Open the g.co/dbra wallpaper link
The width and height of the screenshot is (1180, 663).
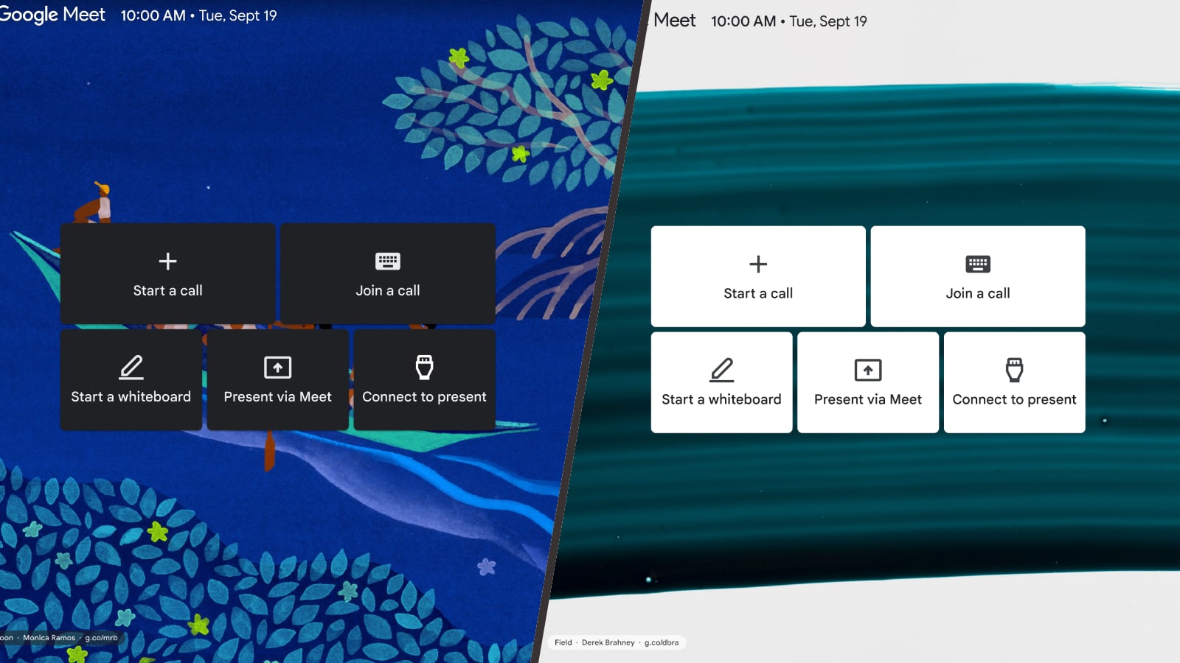pos(663,642)
